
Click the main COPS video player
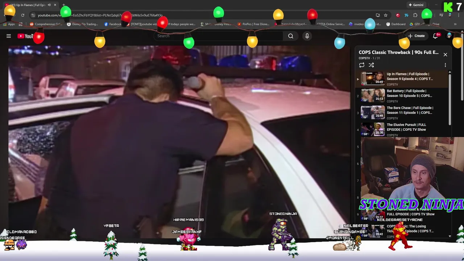point(179,142)
